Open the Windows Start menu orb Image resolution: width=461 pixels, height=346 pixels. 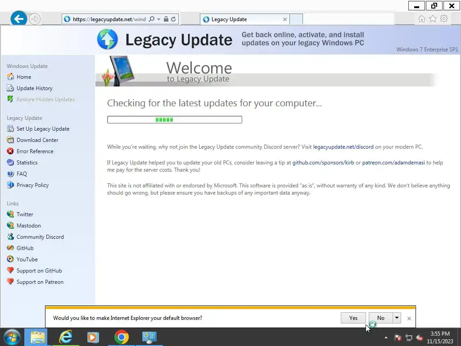[12, 337]
